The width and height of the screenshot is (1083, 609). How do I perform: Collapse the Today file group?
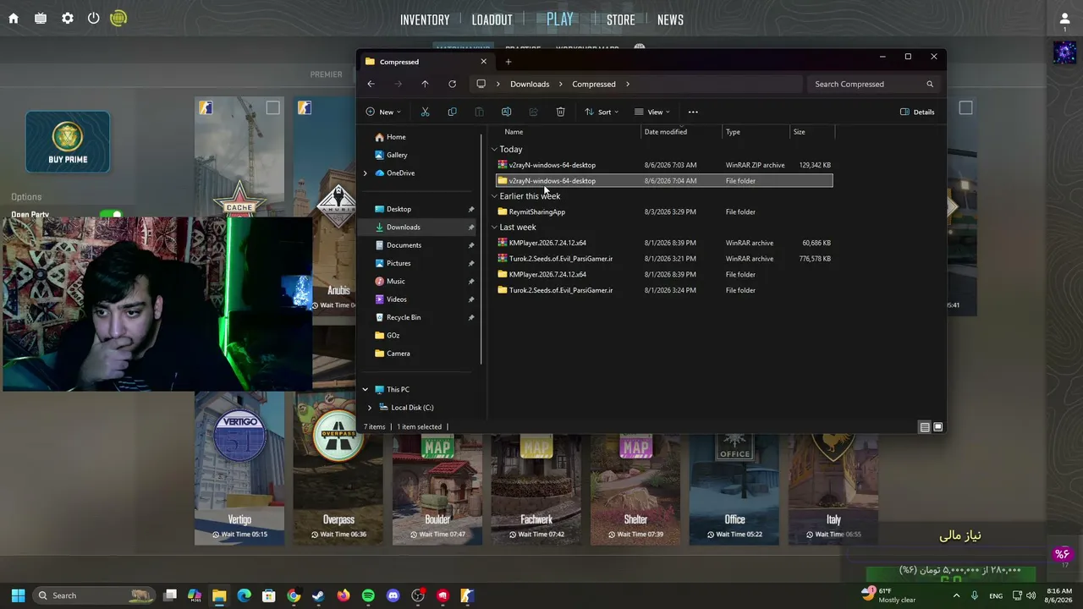click(494, 150)
